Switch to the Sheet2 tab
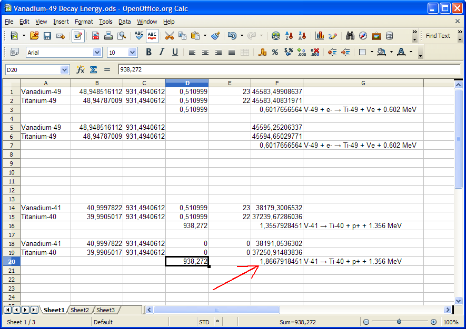Screen dimensions: 466x329 (80, 310)
